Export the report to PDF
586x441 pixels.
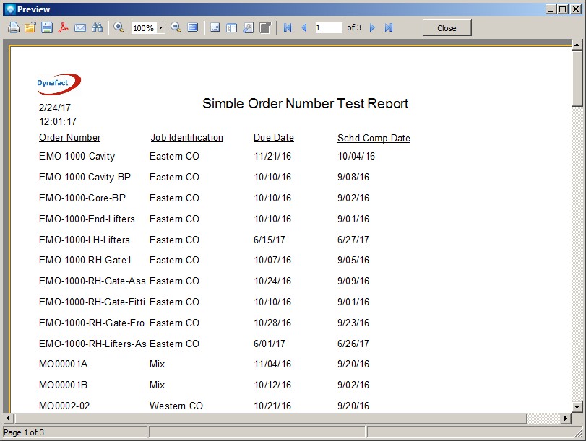coord(64,27)
